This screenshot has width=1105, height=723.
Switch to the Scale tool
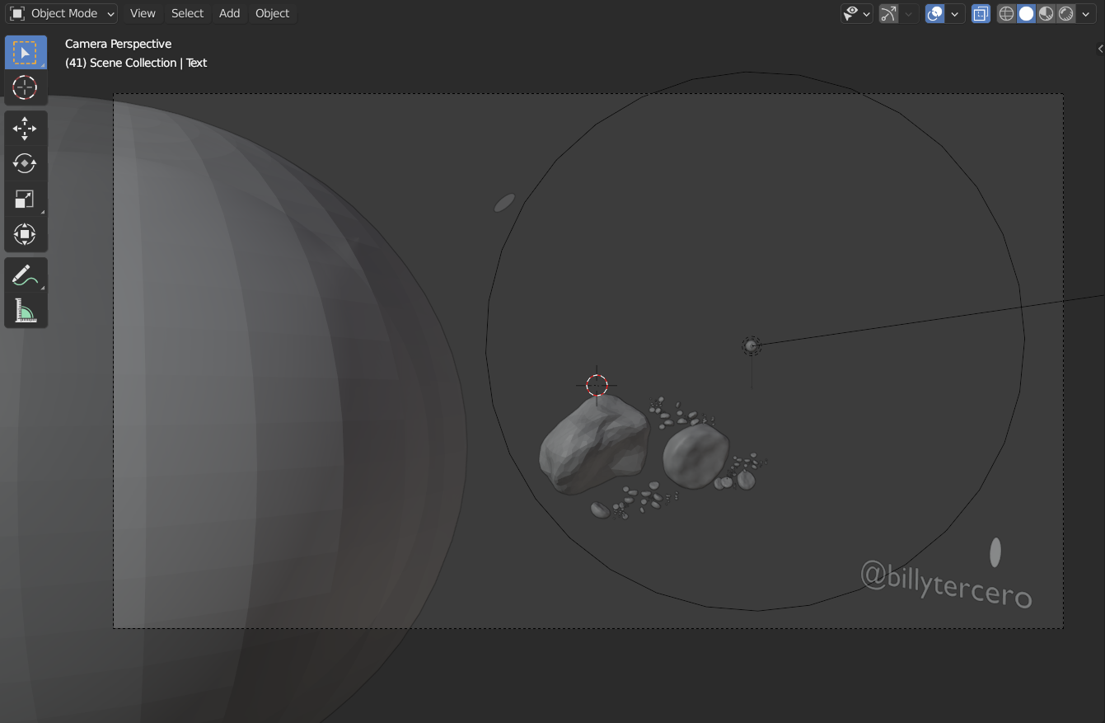tap(26, 200)
